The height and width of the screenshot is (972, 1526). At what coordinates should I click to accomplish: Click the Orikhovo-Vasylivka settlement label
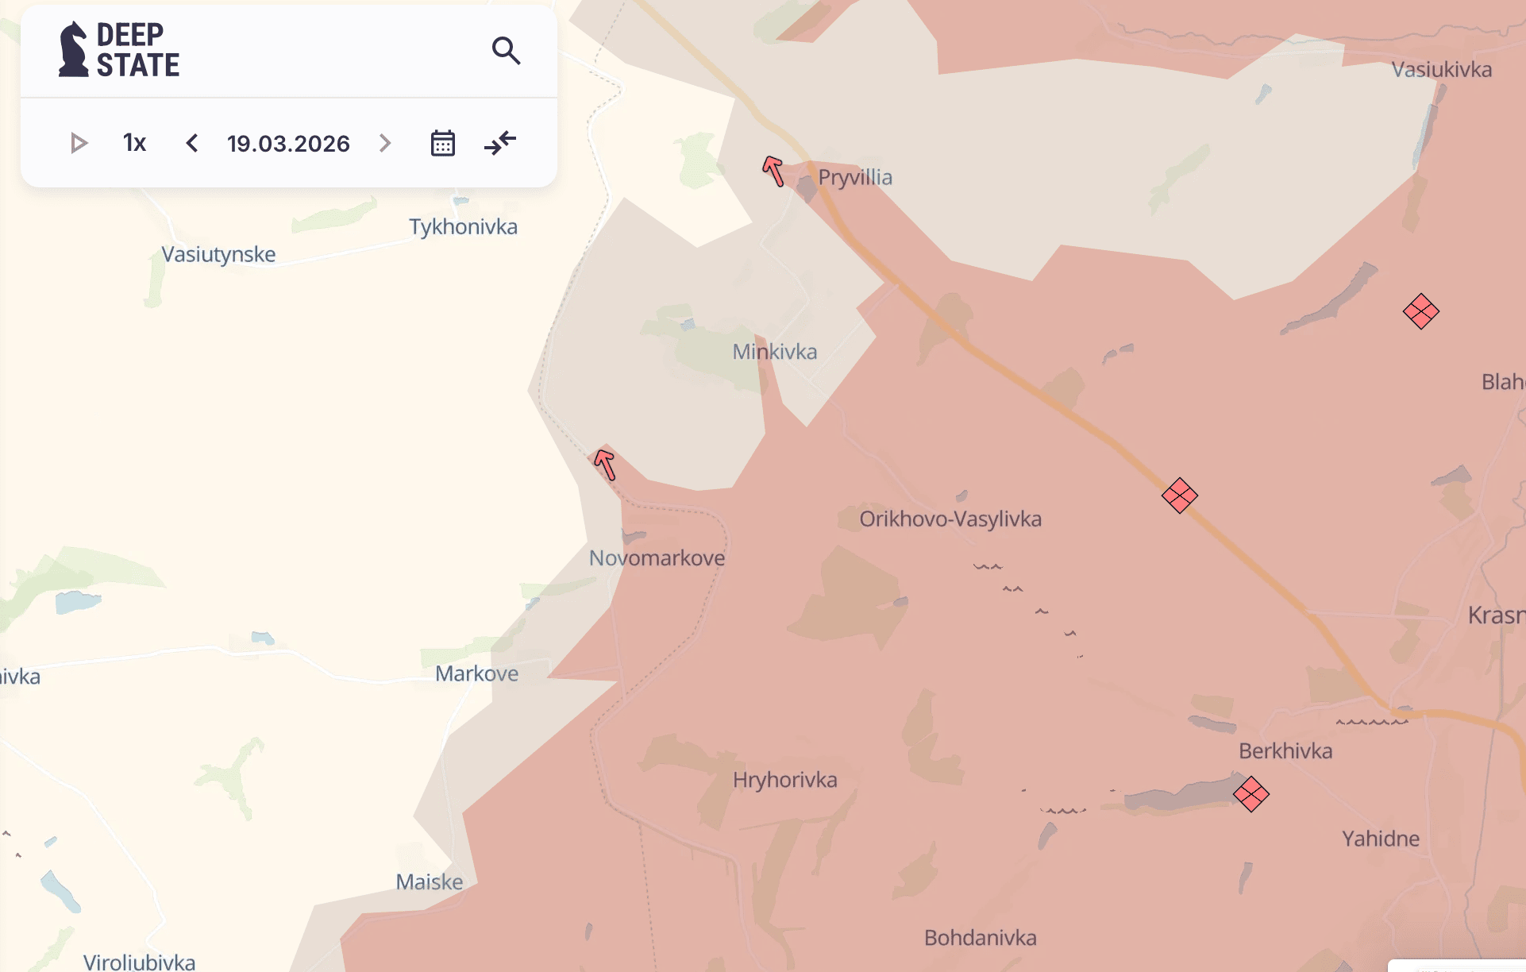(x=950, y=519)
